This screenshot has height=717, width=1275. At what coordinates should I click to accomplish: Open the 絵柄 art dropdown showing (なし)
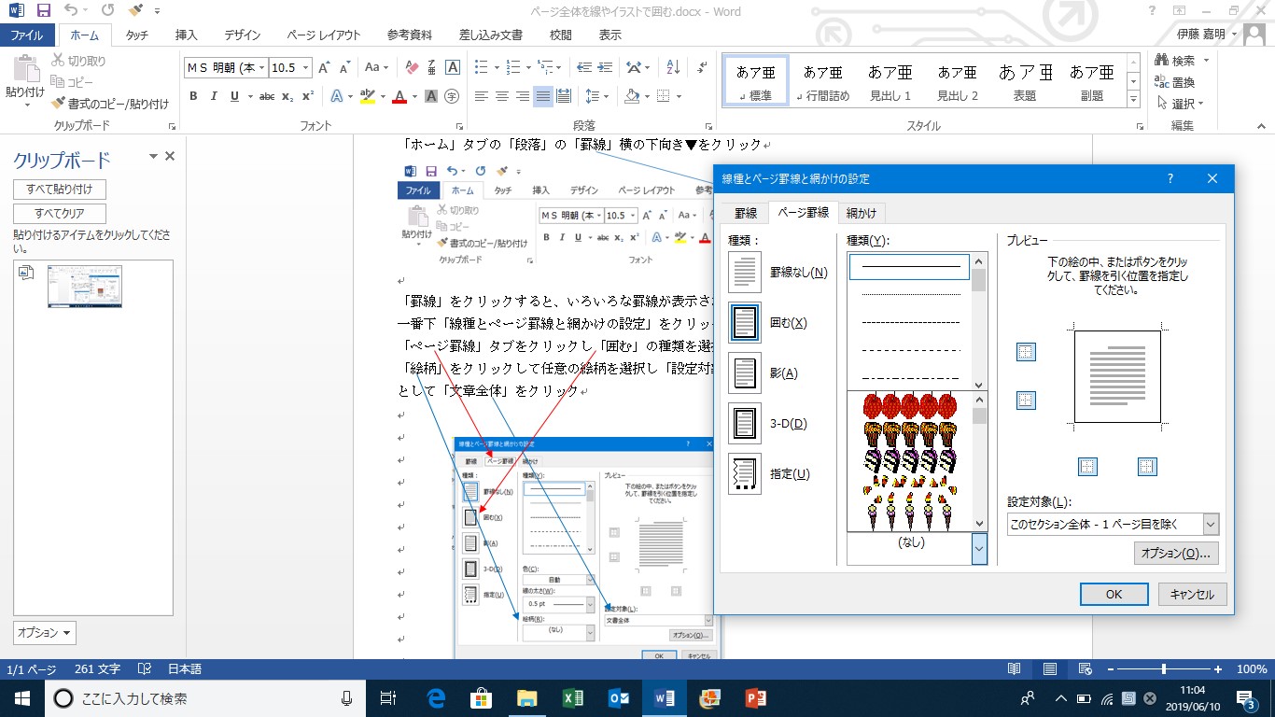coord(979,548)
